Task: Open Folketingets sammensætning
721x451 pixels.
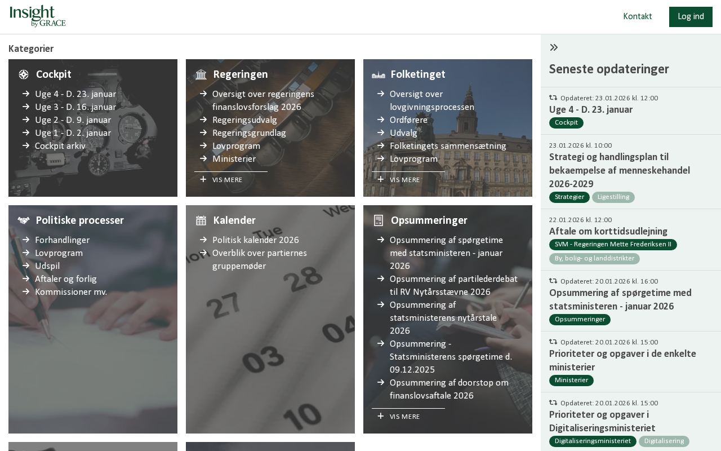Action: tap(448, 146)
